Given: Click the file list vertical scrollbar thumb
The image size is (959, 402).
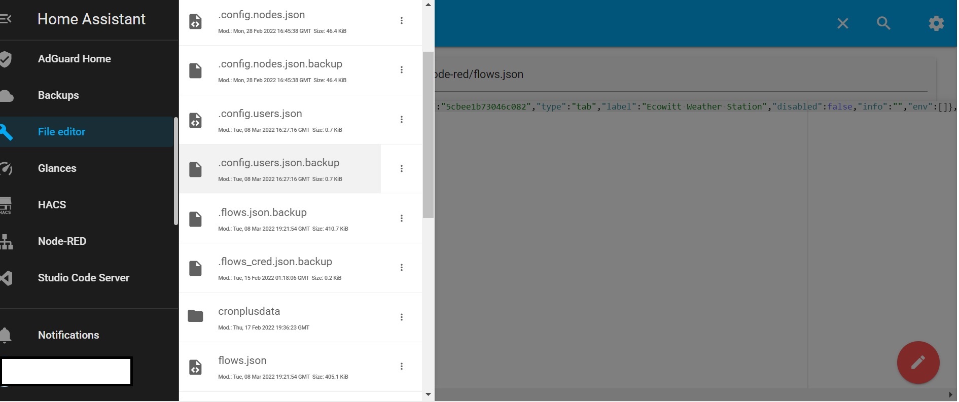Looking at the screenshot, I should (x=428, y=135).
